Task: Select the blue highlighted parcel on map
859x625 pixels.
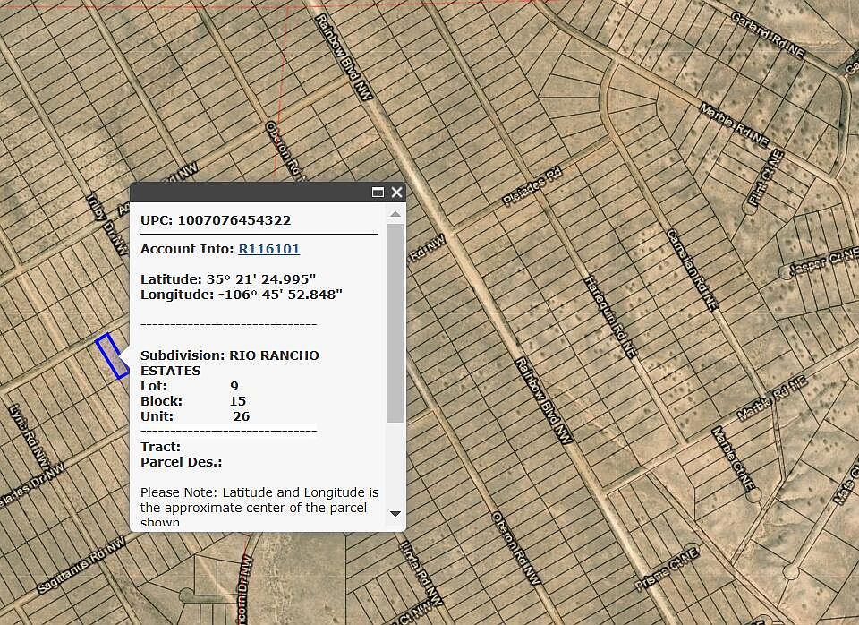Action: (x=112, y=356)
